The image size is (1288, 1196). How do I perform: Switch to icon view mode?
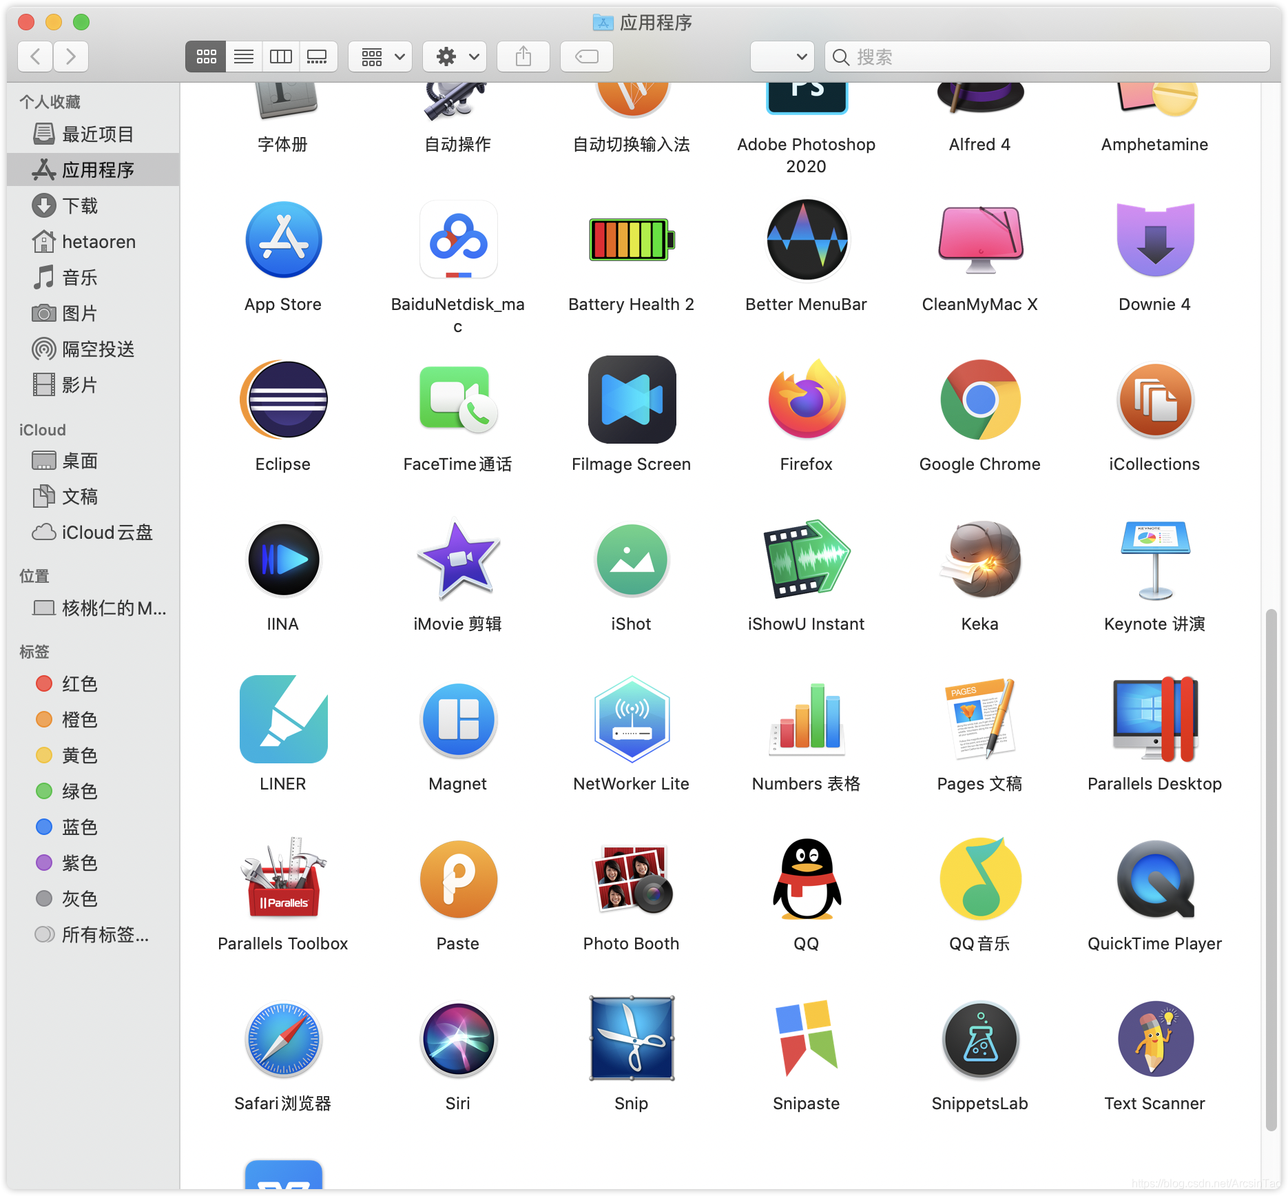click(x=206, y=56)
